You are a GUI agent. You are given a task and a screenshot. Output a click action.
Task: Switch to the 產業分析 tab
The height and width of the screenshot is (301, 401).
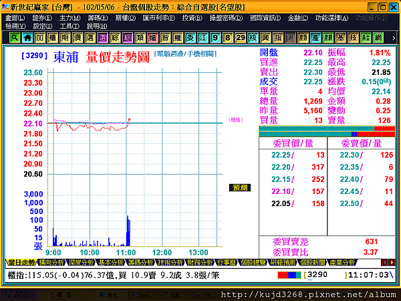[342, 262]
